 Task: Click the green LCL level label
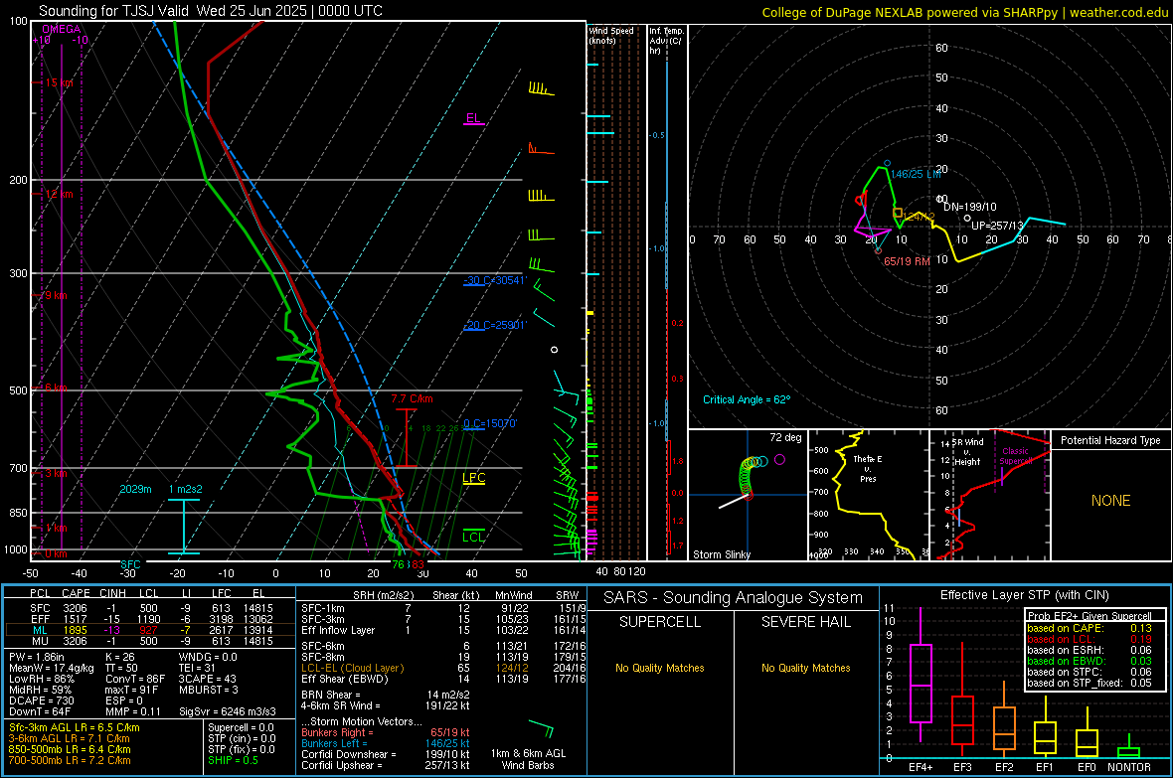coord(473,538)
